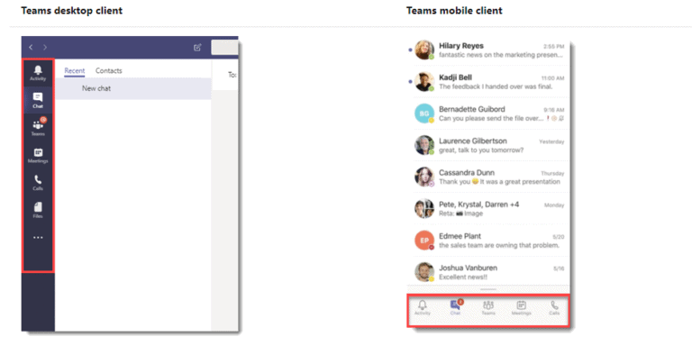The height and width of the screenshot is (346, 692).
Task: Switch to the Contacts tab
Action: 108,70
